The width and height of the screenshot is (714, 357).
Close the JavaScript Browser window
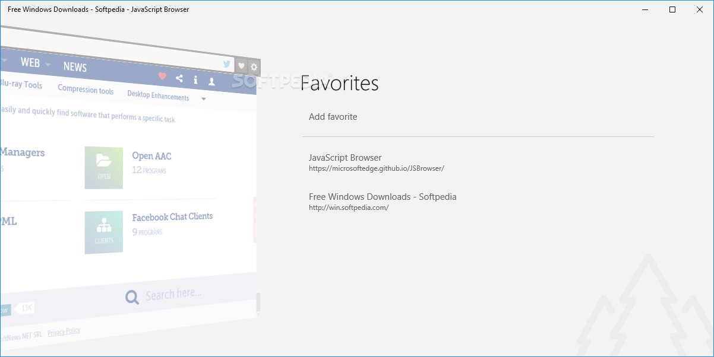pos(700,9)
